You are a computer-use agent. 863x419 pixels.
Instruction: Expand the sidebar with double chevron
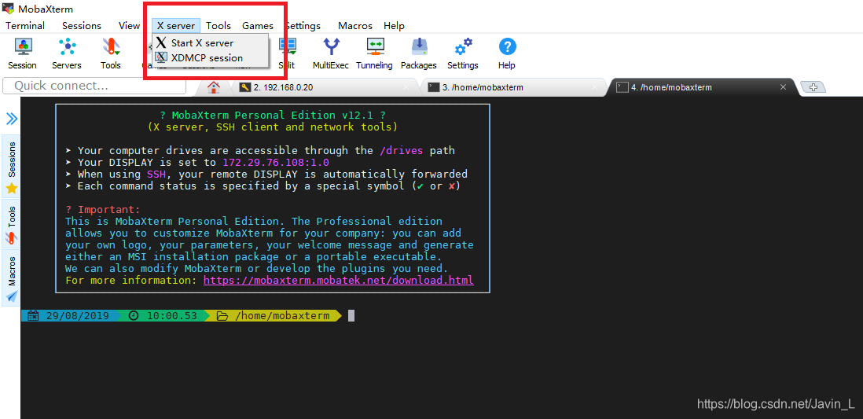click(x=12, y=119)
